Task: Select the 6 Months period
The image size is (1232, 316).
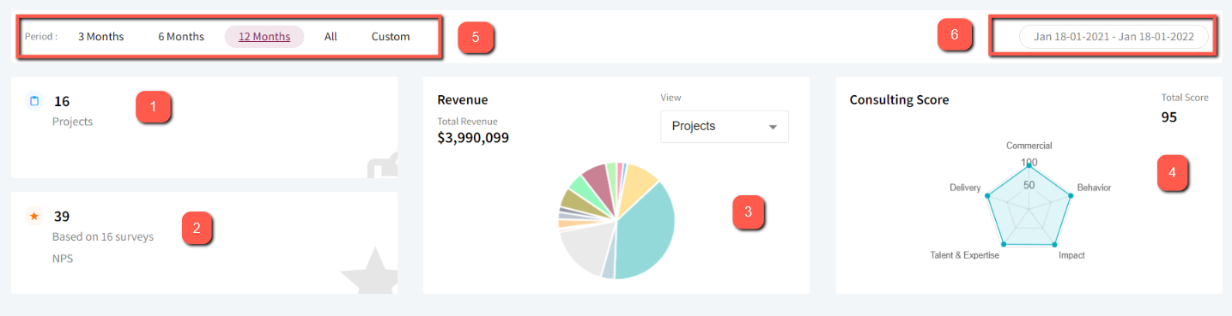Action: tap(181, 37)
